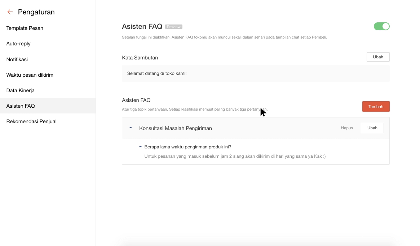420x246 pixels.
Task: Open Template Pesan settings
Action: (25, 28)
